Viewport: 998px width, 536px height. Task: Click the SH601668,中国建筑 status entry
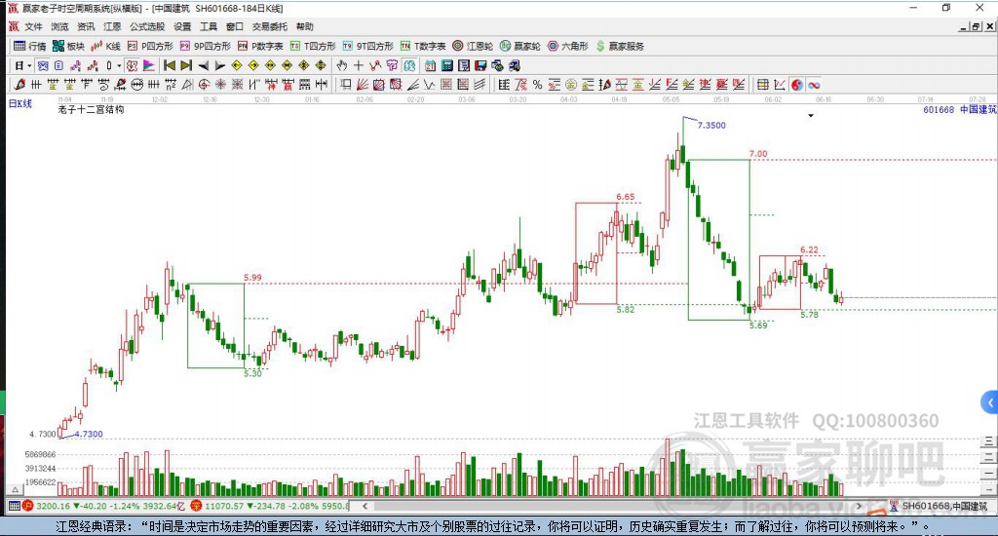pos(944,506)
